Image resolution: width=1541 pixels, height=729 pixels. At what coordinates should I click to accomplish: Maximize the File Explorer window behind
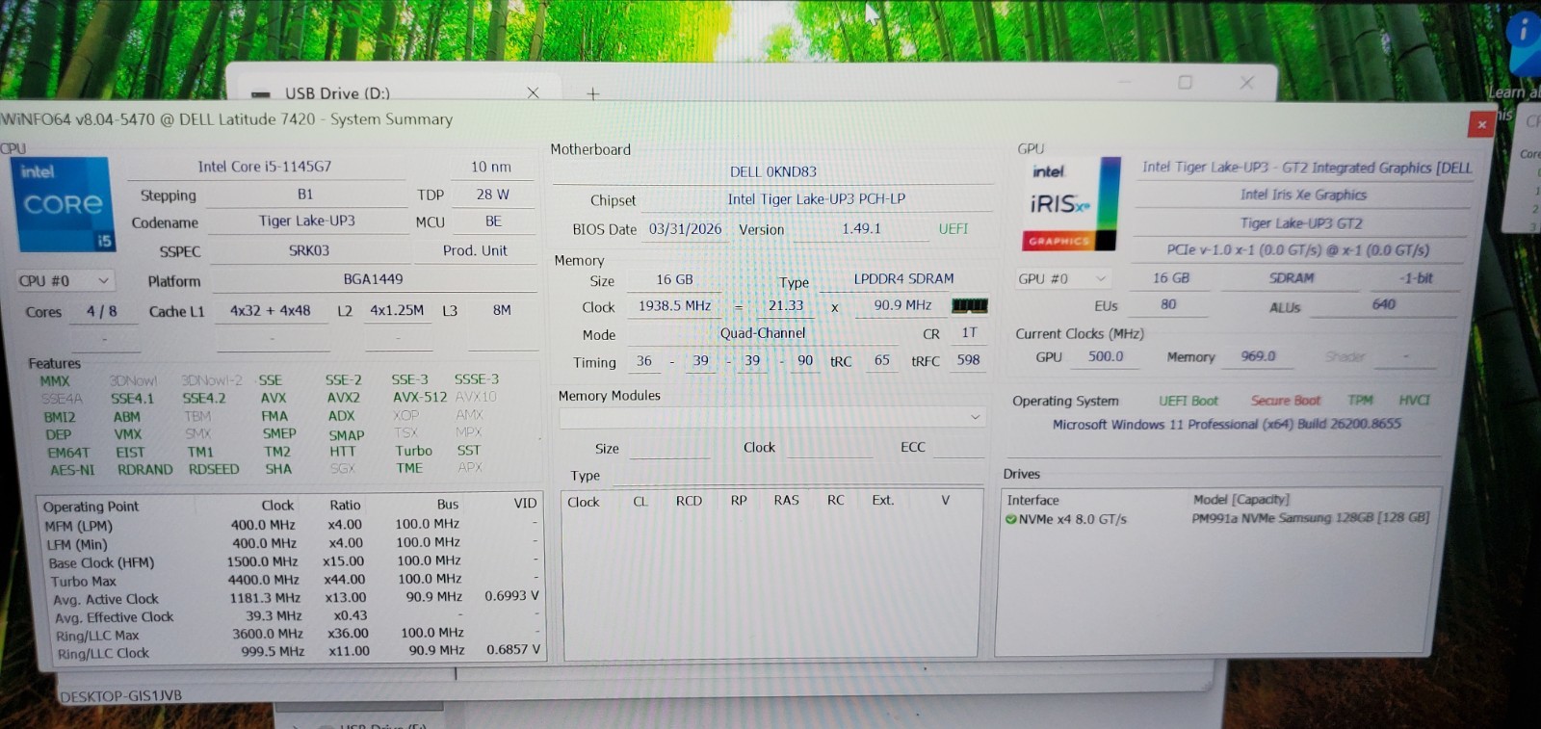click(x=1185, y=83)
